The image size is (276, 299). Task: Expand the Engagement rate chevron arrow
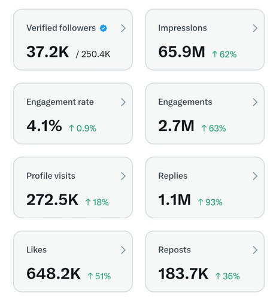[x=123, y=102]
